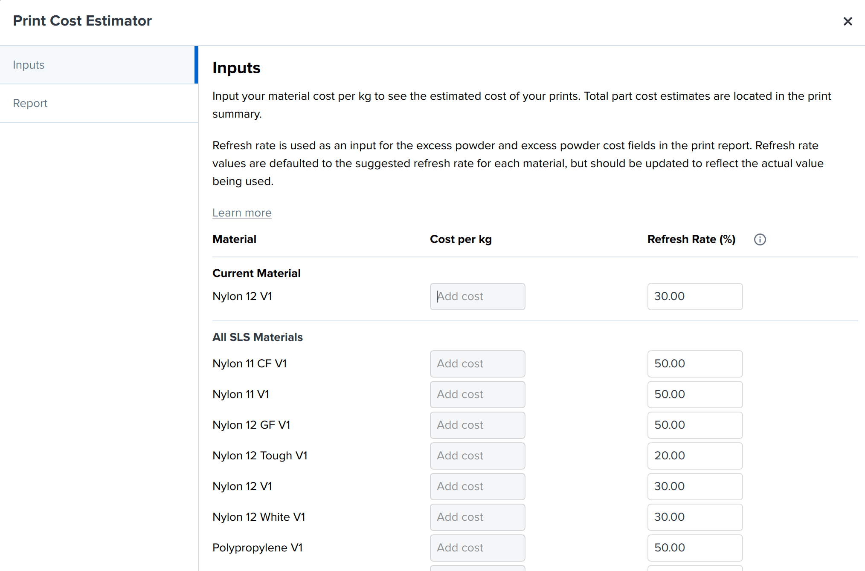Select the Nylon 11 V1 material label
This screenshot has height=571, width=865.
241,394
